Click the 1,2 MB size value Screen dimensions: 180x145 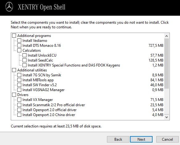[x=158, y=65]
